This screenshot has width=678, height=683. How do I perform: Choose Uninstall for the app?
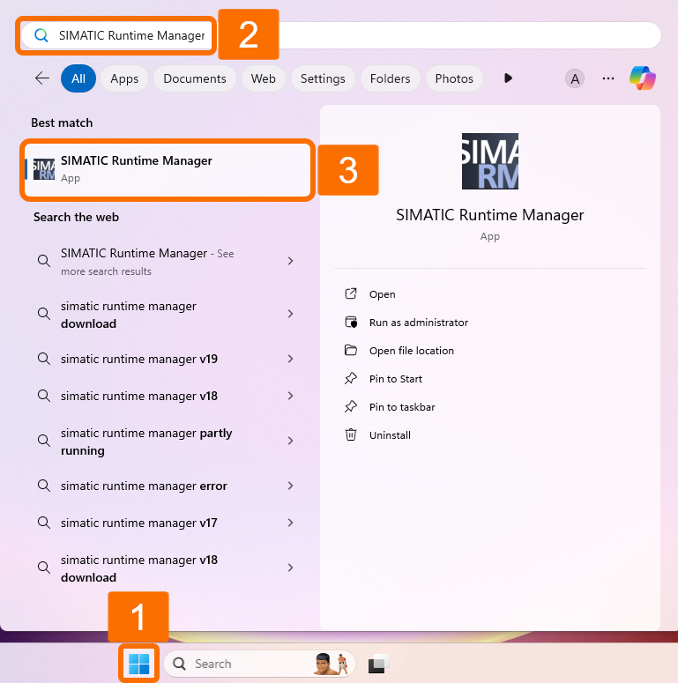[x=390, y=435]
